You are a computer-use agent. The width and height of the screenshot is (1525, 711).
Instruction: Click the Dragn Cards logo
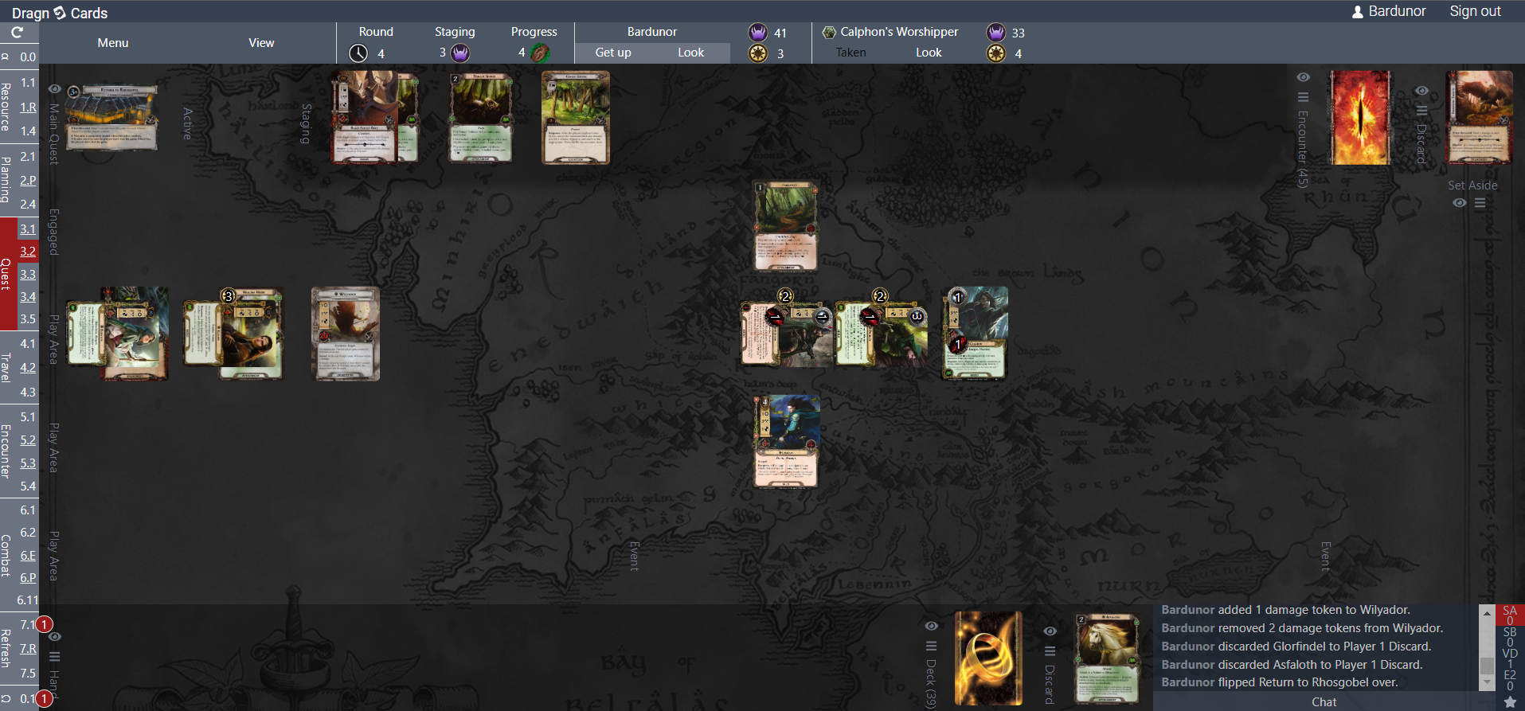point(60,13)
